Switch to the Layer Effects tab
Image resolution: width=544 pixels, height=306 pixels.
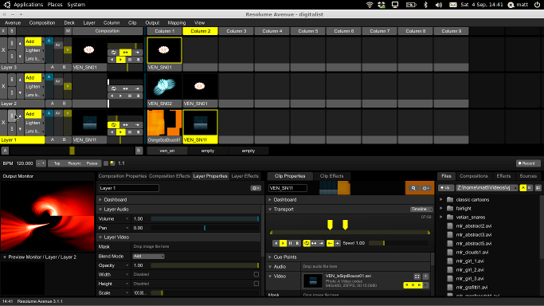(245, 176)
